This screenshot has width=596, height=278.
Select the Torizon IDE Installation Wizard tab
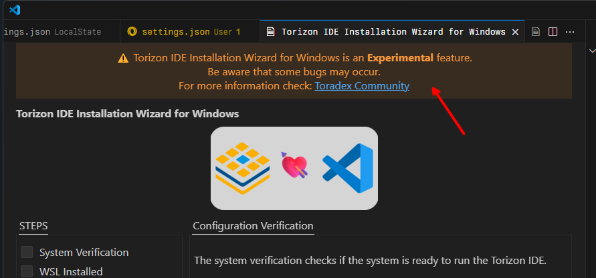click(x=393, y=31)
